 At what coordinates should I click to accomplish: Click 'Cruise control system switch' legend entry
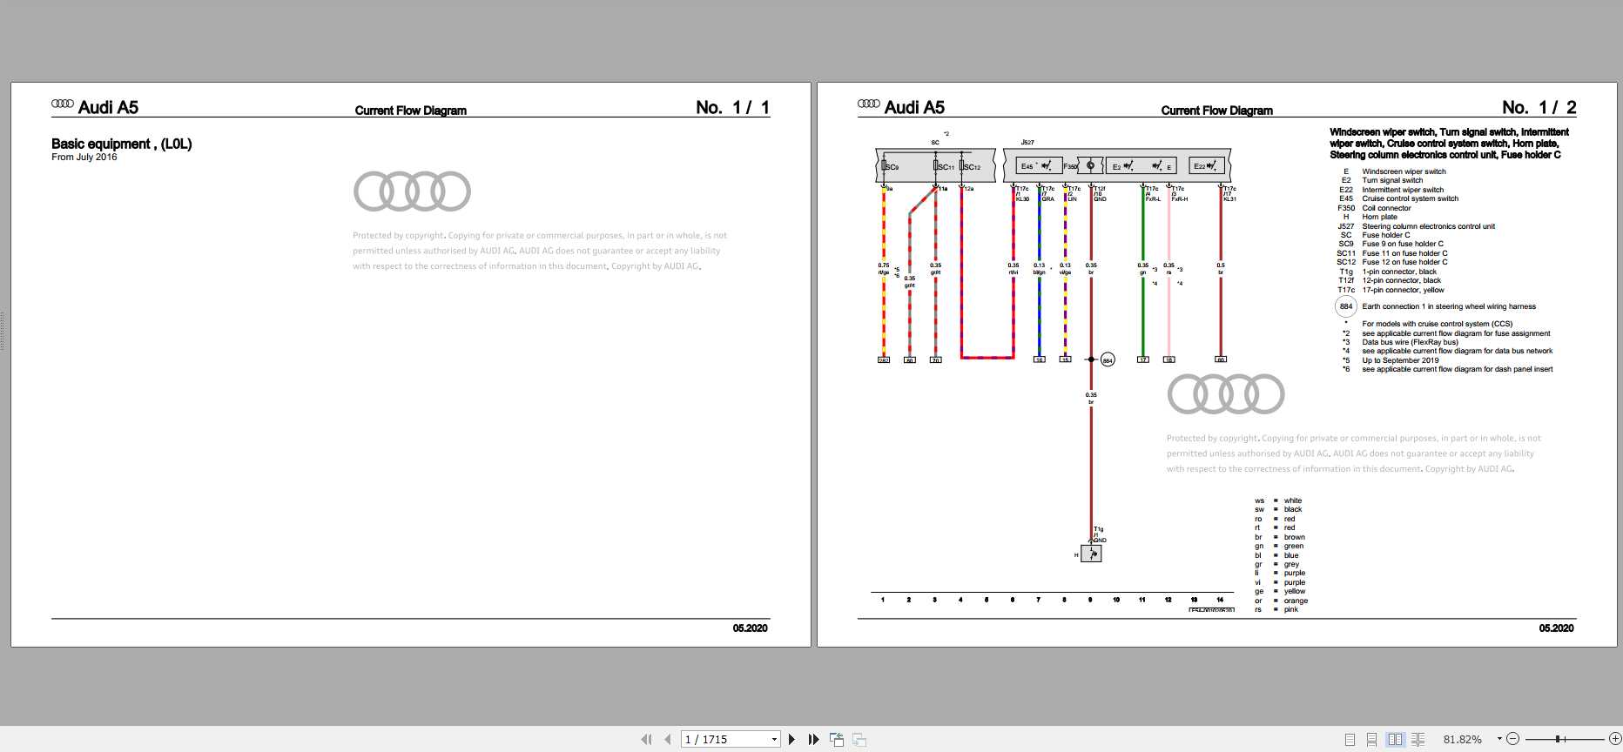pyautogui.click(x=1410, y=198)
